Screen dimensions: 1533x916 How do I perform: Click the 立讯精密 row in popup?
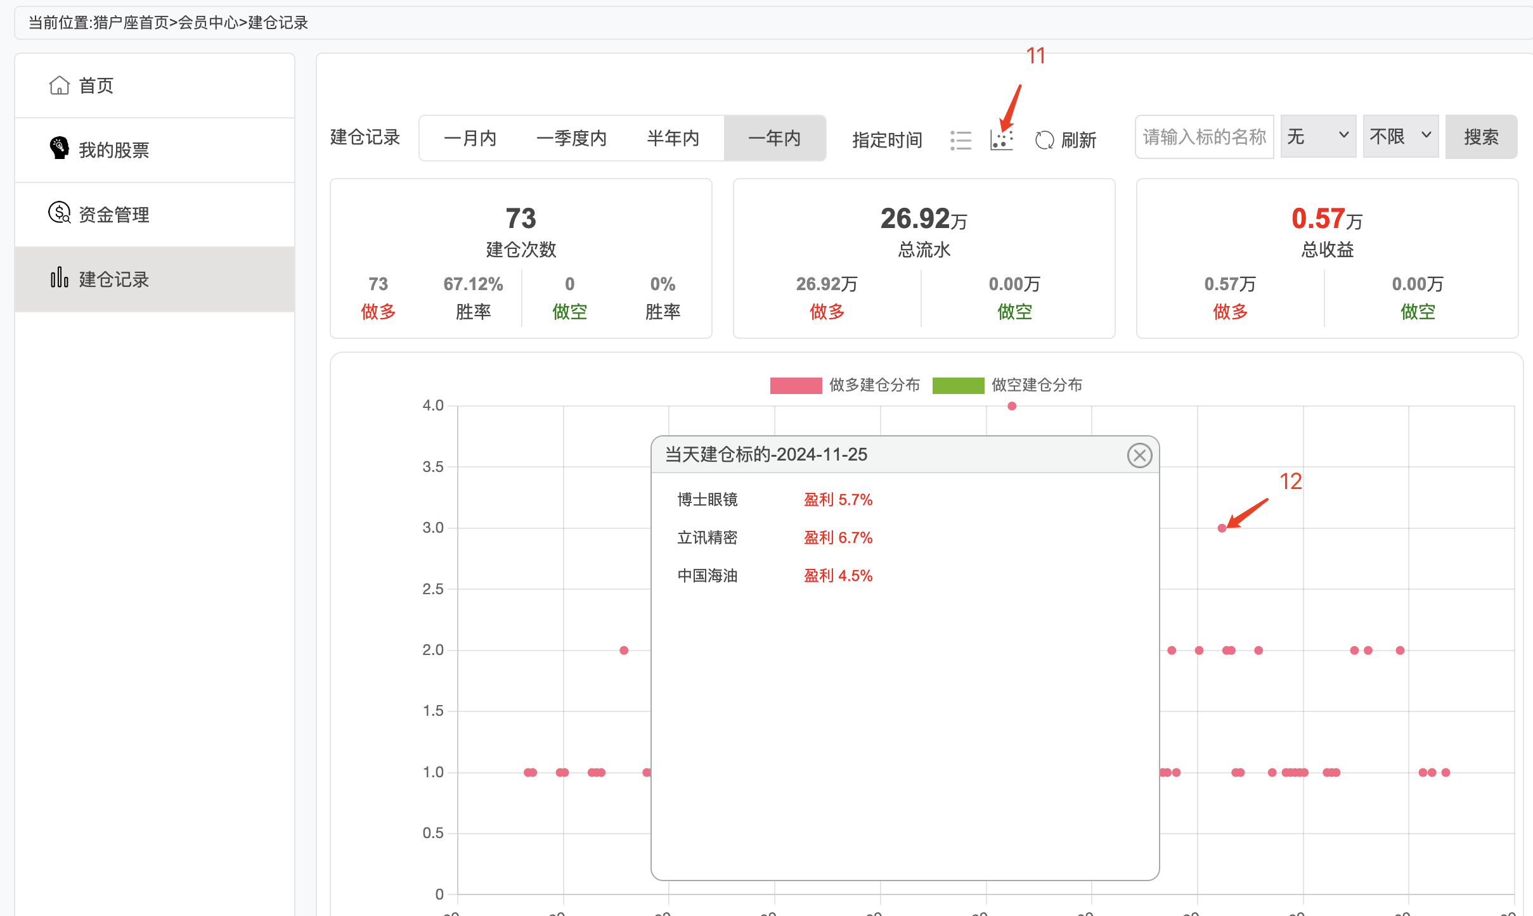[x=905, y=538]
